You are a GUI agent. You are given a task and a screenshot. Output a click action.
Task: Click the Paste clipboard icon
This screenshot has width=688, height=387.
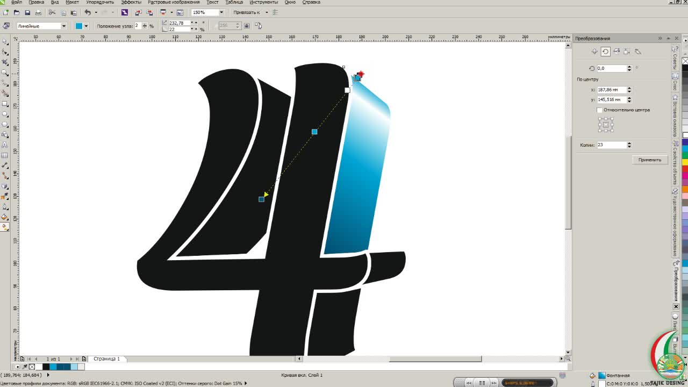click(x=73, y=12)
